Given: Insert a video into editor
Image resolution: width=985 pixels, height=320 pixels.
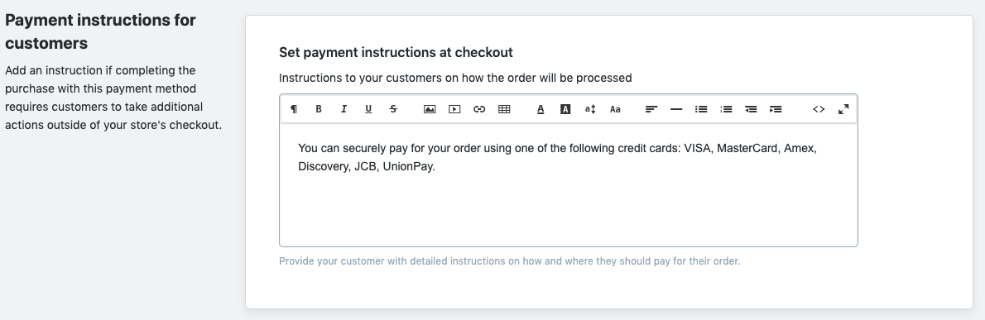Looking at the screenshot, I should point(454,109).
